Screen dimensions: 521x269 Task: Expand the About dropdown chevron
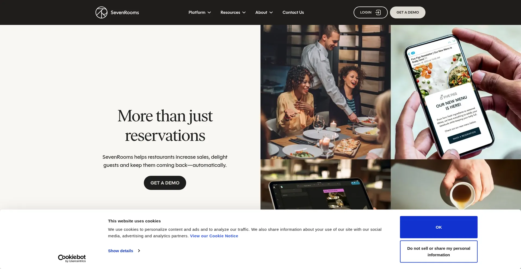(271, 12)
